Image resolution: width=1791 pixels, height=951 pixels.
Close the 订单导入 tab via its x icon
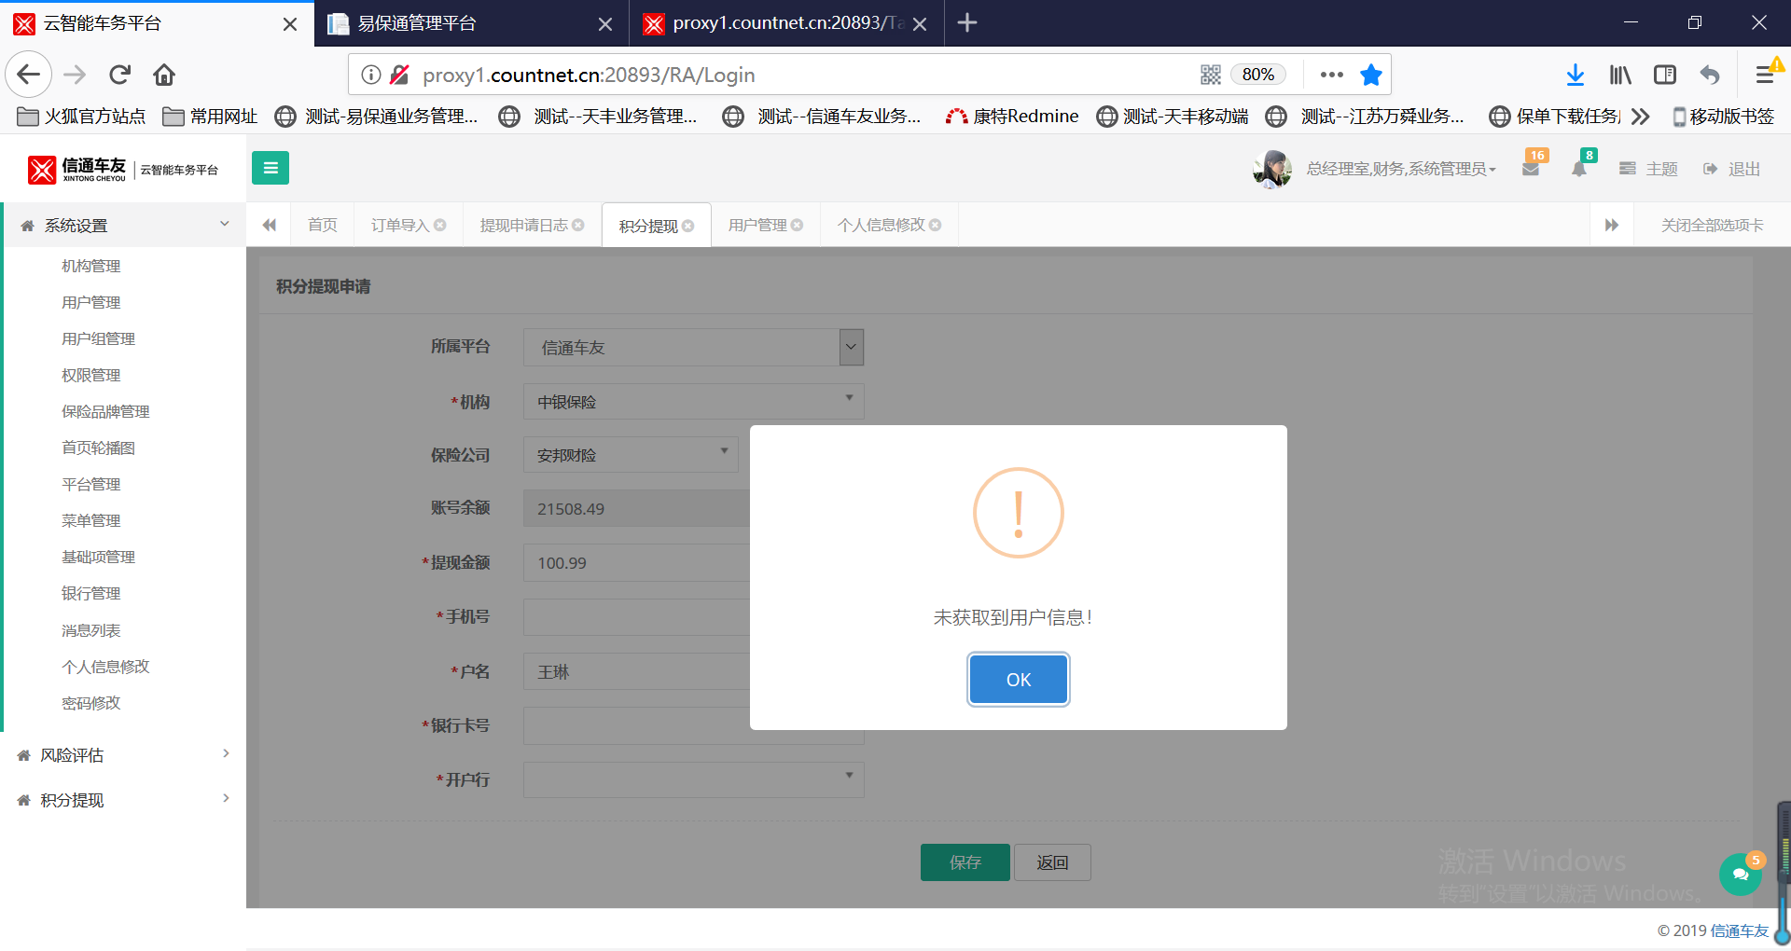(440, 225)
